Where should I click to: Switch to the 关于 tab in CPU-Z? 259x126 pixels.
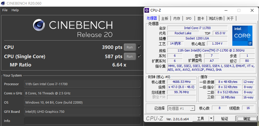coord(230,19)
